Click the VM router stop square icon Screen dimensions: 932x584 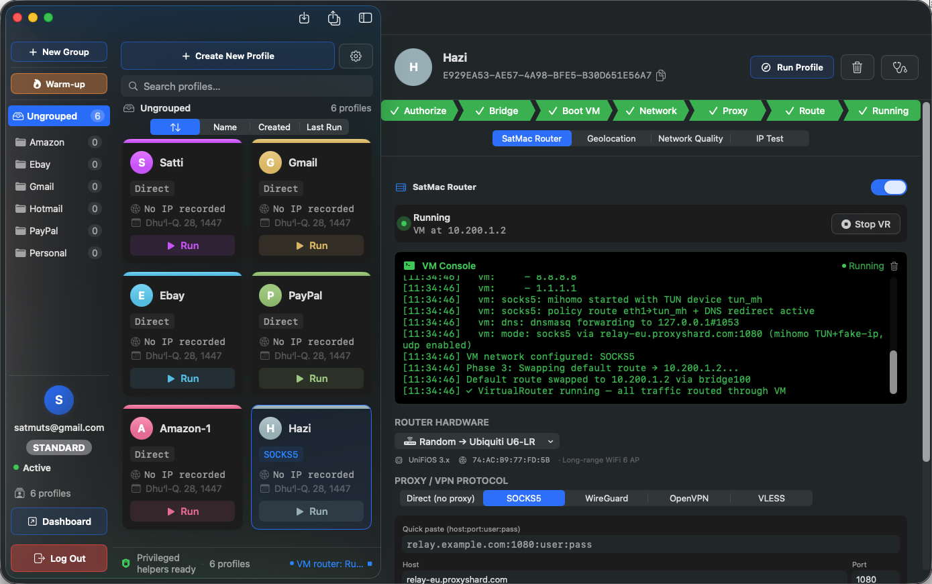click(x=370, y=564)
